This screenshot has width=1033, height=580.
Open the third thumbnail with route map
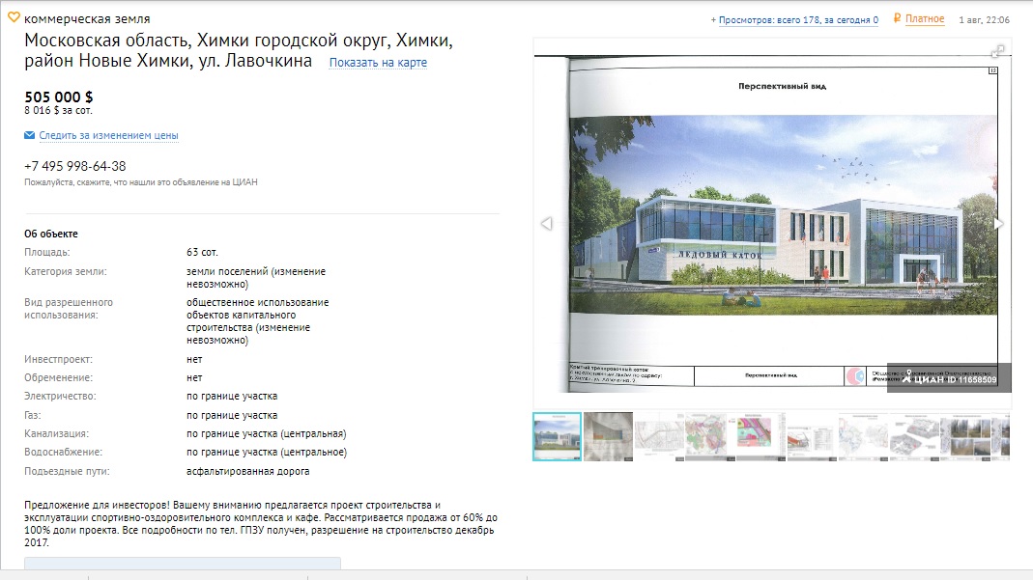[659, 437]
